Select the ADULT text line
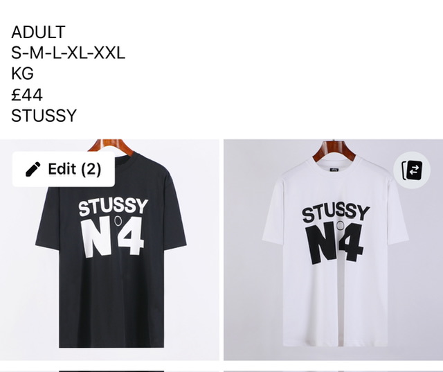Screen dimensions: 443x372 tap(39, 33)
